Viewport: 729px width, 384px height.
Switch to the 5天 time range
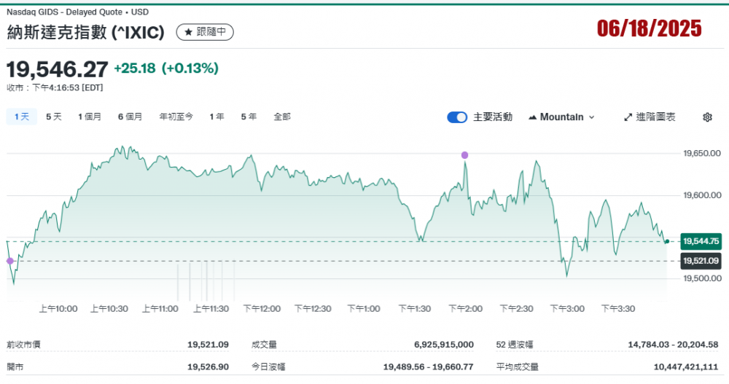tap(54, 117)
